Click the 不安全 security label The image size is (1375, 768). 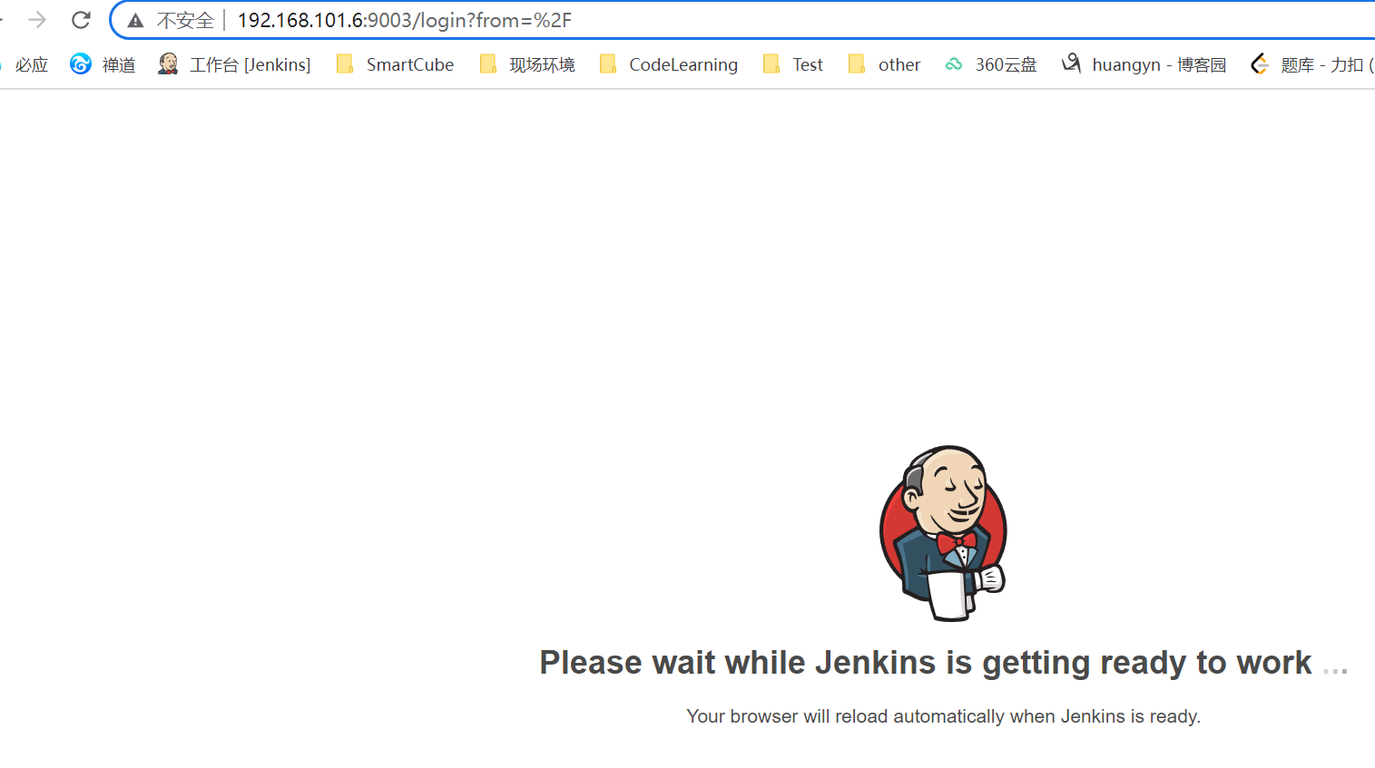click(185, 21)
